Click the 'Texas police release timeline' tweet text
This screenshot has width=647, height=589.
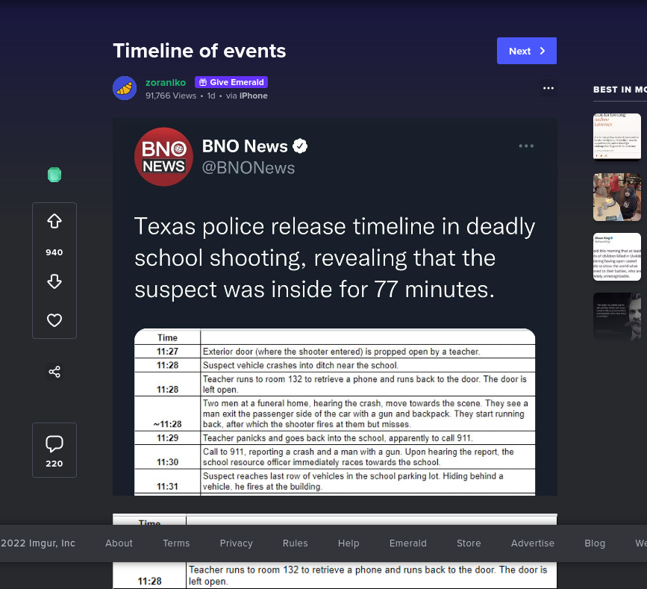(x=334, y=258)
